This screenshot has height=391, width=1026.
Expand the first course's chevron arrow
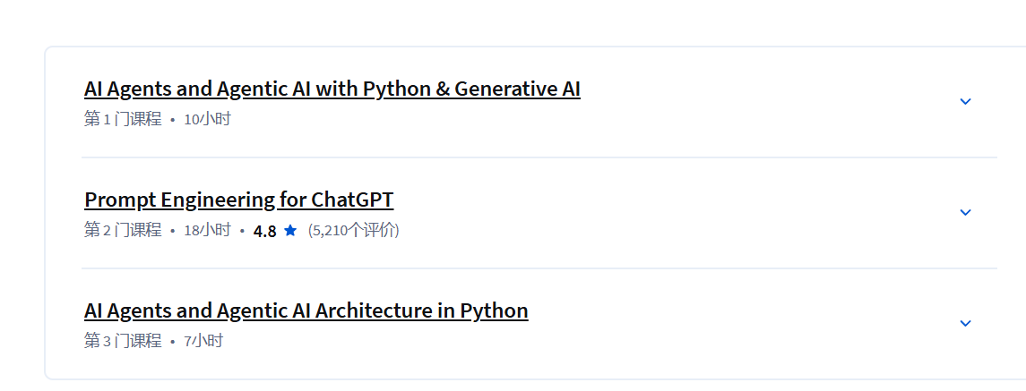(965, 102)
